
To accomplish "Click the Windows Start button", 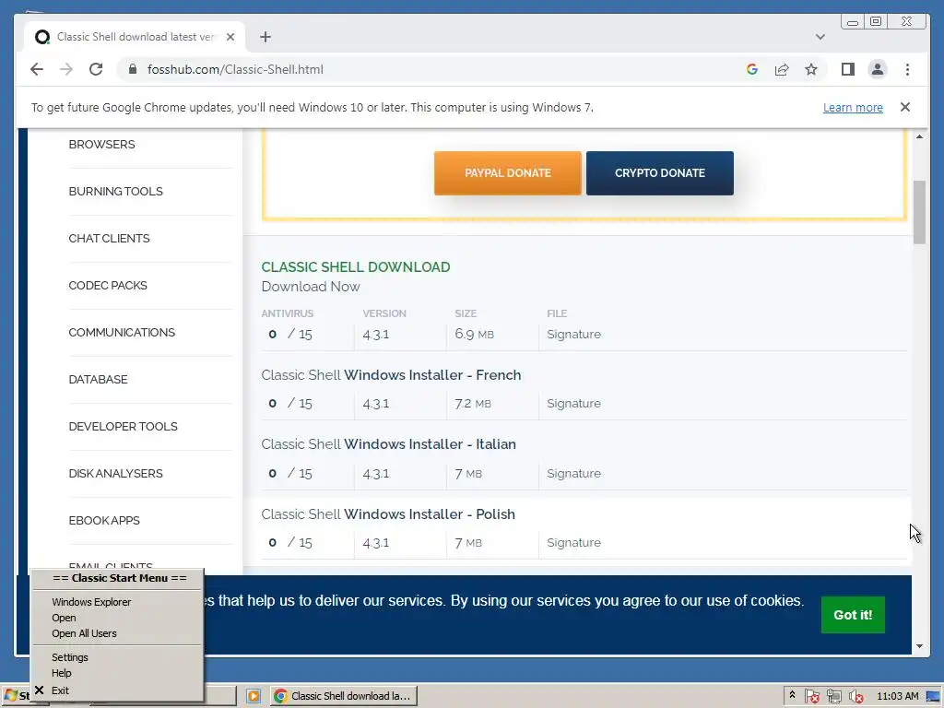I will (16, 696).
